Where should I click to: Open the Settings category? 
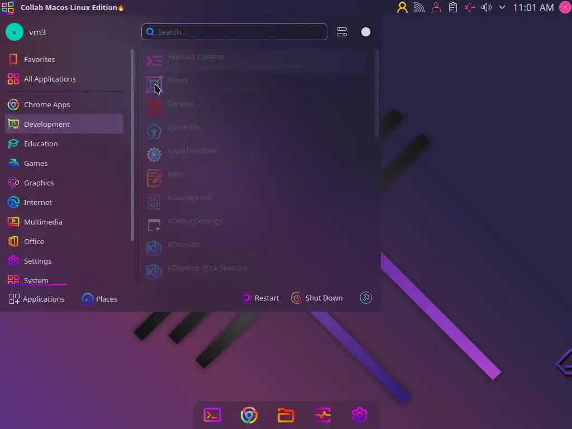click(x=64, y=261)
